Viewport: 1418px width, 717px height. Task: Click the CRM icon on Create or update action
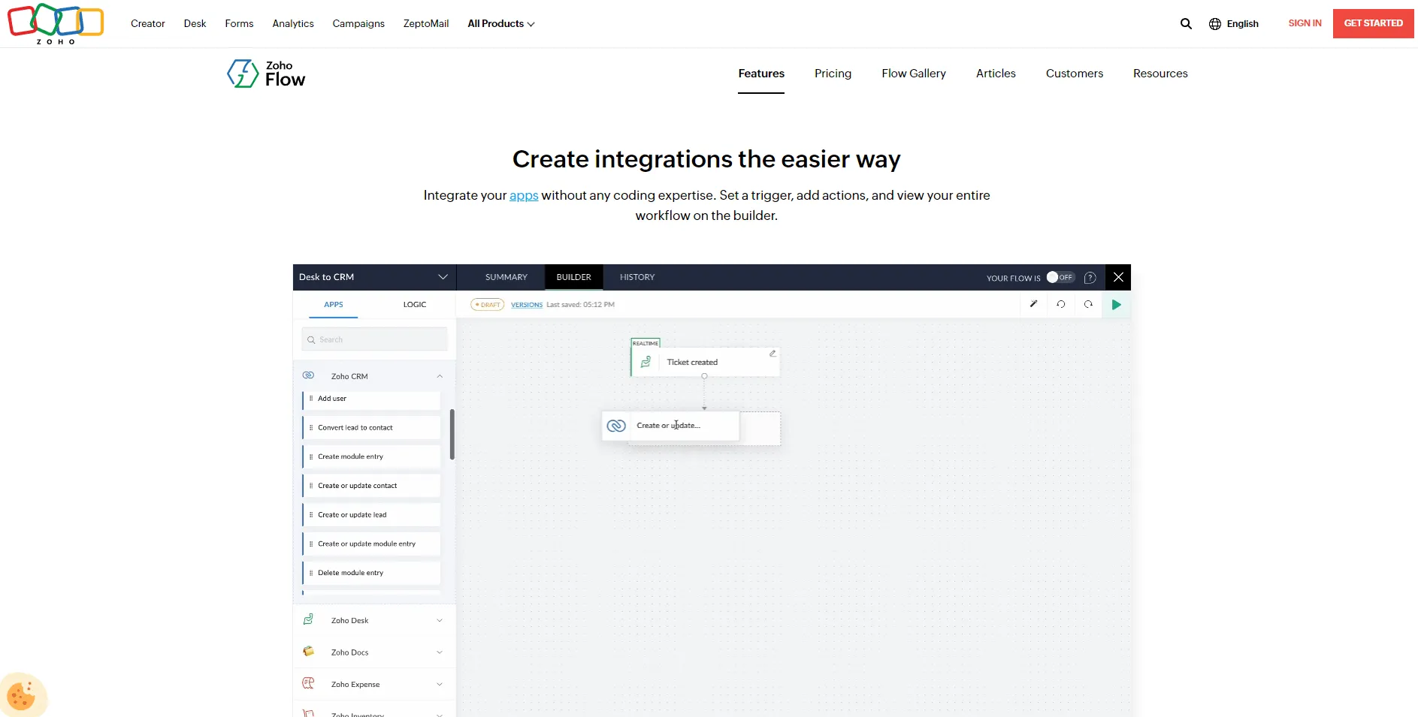pyautogui.click(x=616, y=426)
